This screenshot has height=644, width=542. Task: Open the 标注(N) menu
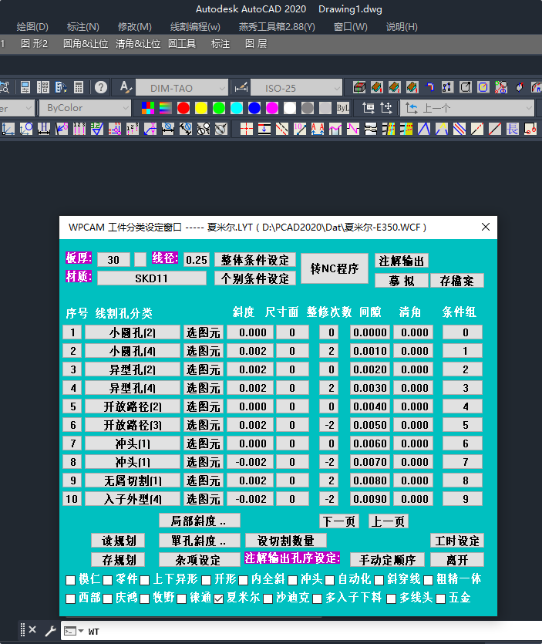pos(83,27)
